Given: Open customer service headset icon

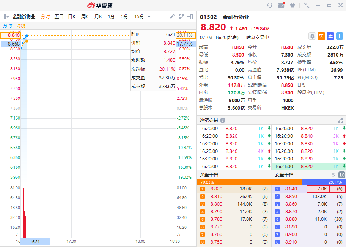Looking at the screenshot, I should (x=270, y=5).
